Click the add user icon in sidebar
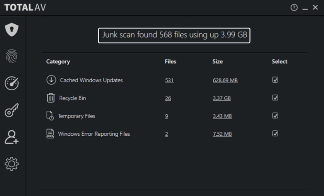 click(12, 137)
